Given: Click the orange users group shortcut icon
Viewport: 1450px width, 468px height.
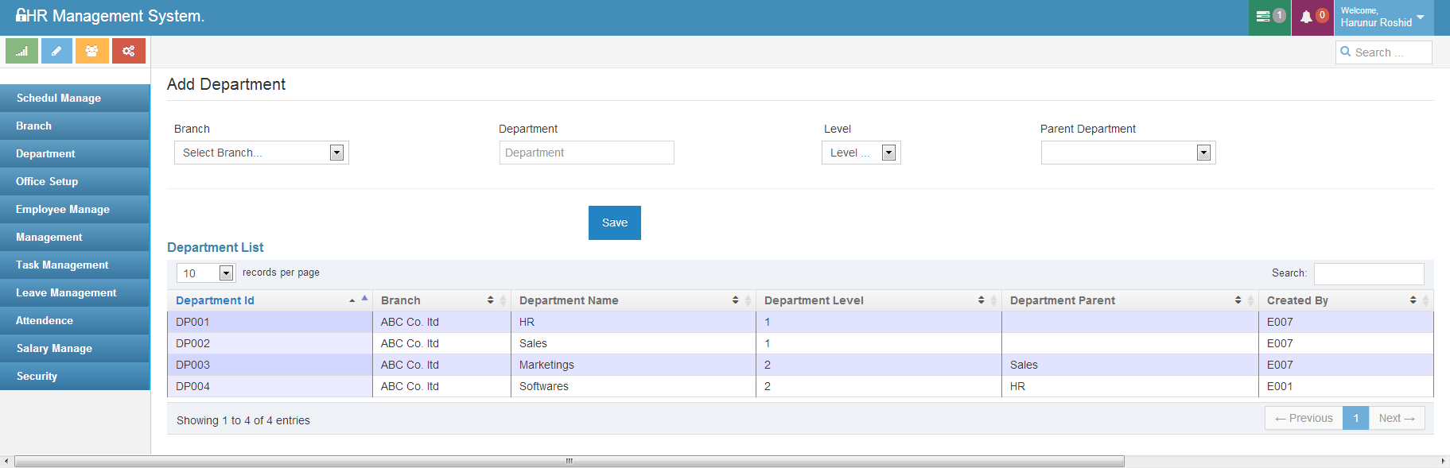Looking at the screenshot, I should tap(92, 51).
